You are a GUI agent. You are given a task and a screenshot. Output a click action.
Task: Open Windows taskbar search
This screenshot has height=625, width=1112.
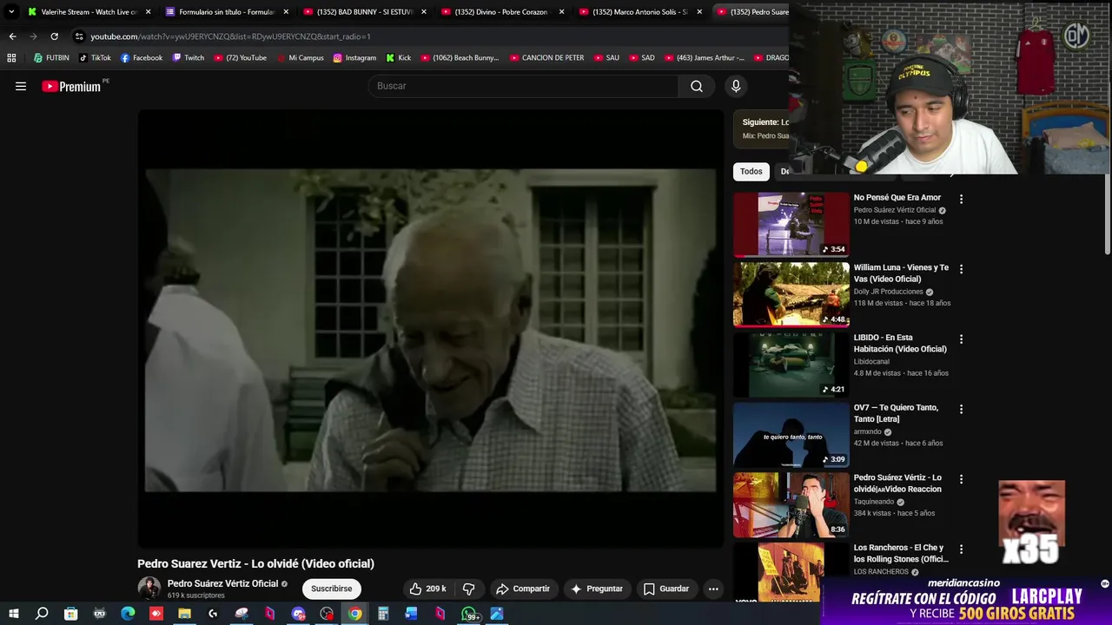pos(42,614)
